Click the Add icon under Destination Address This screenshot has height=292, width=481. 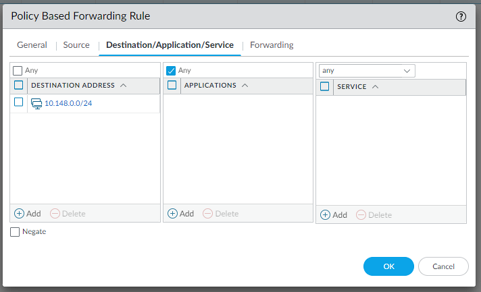coord(20,213)
